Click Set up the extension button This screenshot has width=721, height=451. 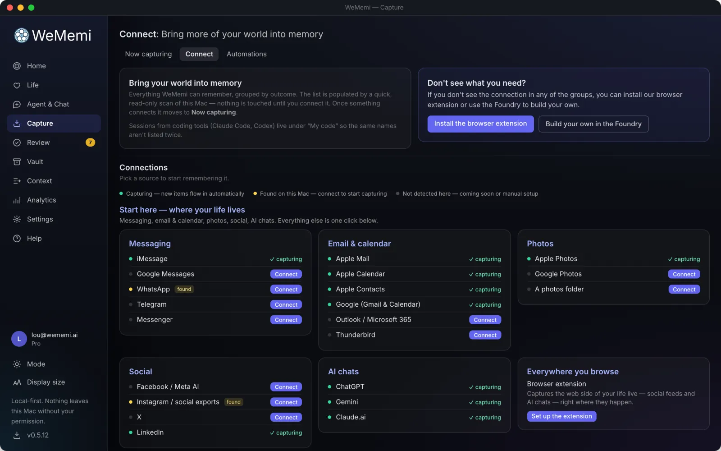coord(561,416)
